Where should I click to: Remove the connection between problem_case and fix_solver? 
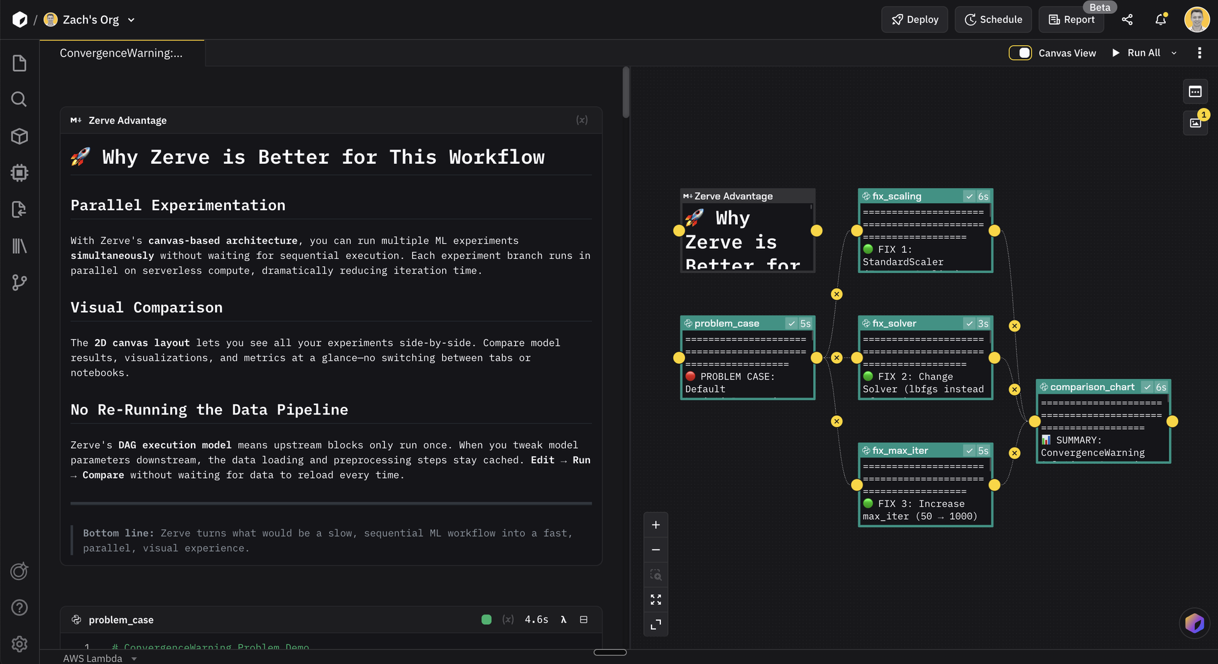click(x=837, y=358)
